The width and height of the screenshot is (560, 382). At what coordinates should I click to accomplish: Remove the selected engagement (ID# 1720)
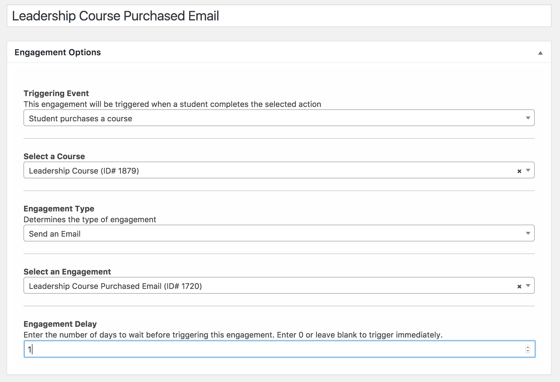(x=519, y=286)
